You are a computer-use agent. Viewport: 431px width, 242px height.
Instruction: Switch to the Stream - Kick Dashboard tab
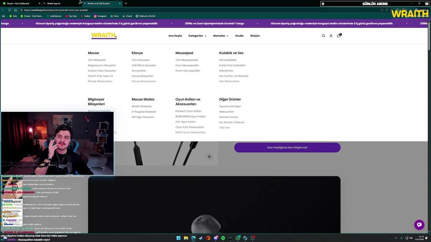(x=21, y=3)
